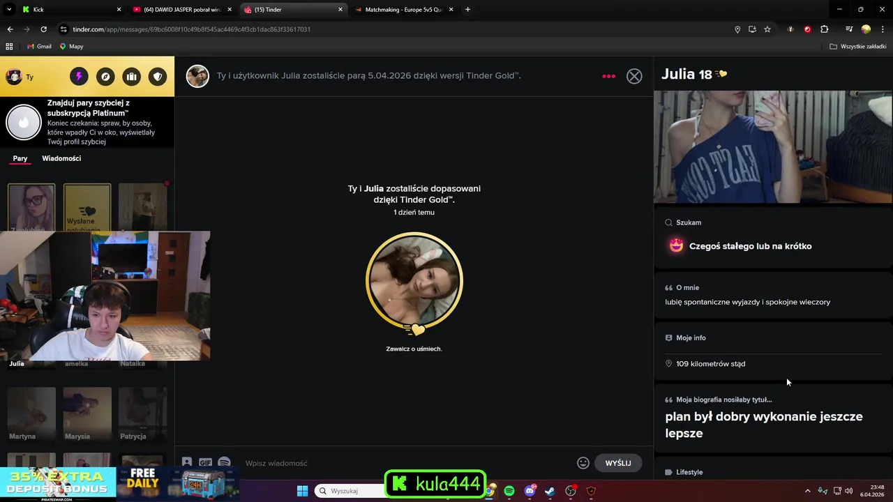Open the Chrome apps grid icon
893x502 pixels.
(9, 47)
